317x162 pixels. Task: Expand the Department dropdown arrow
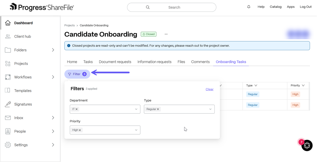(x=136, y=109)
